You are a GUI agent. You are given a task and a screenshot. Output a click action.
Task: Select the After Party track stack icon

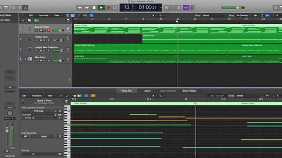point(30,59)
